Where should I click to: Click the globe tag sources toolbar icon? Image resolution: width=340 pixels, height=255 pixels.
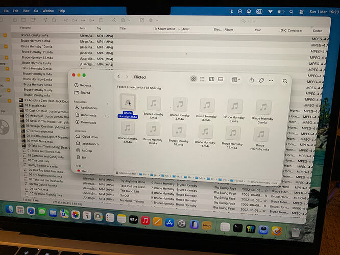tap(151, 20)
